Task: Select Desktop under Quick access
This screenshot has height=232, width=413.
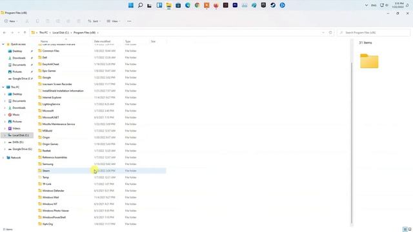Action: [x=17, y=51]
